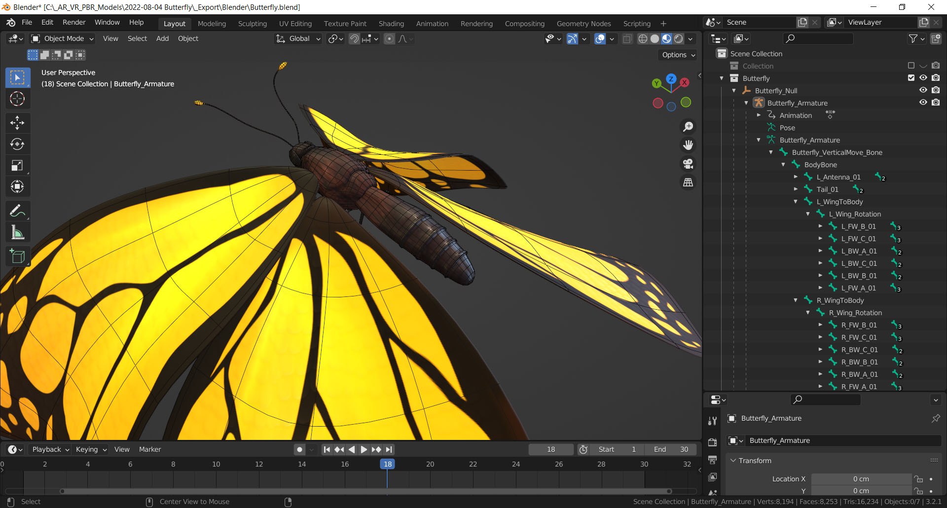Open the Object Mode dropdown
The width and height of the screenshot is (947, 508).
[62, 38]
